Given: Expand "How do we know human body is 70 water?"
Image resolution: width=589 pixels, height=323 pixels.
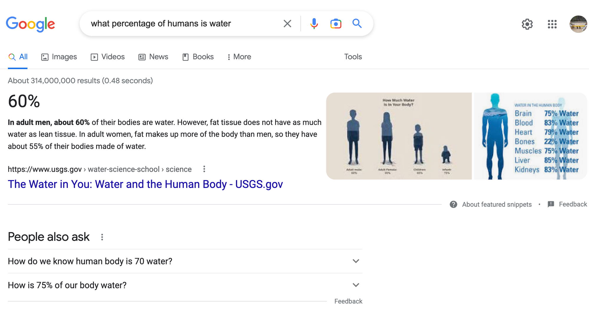Looking at the screenshot, I should point(356,261).
